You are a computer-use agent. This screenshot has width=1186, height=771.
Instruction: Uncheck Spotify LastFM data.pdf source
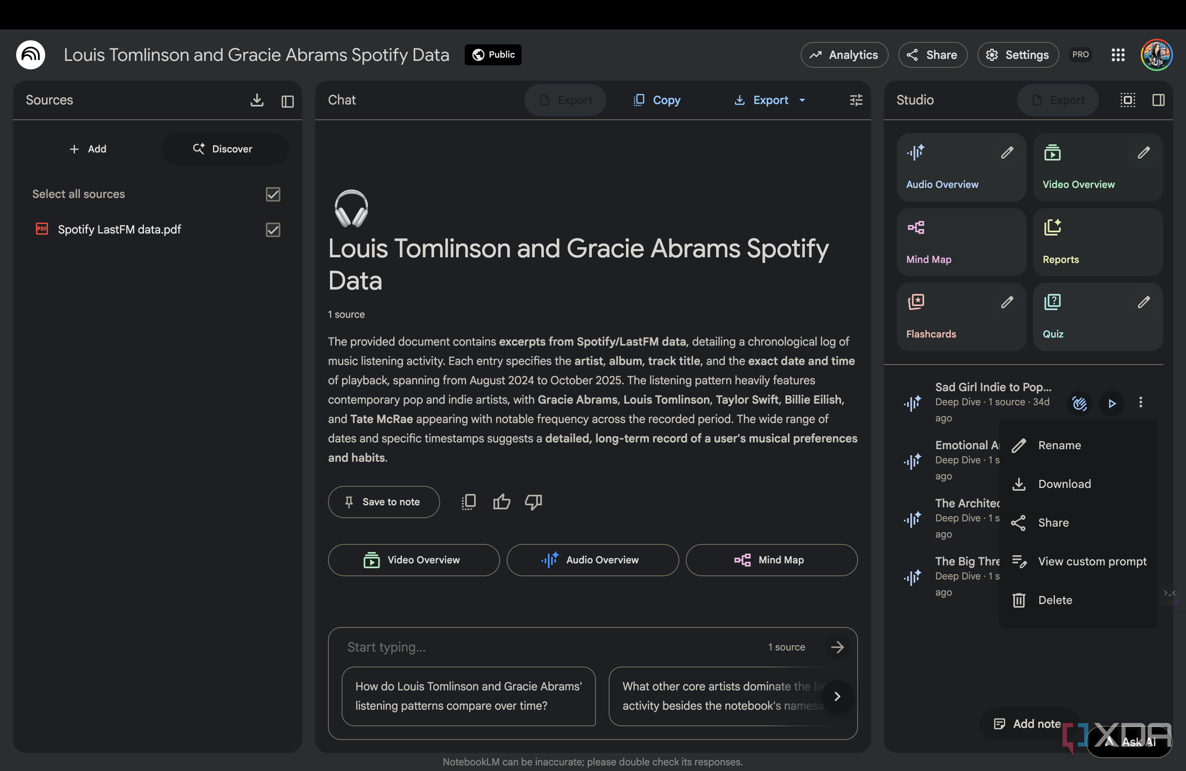tap(273, 229)
